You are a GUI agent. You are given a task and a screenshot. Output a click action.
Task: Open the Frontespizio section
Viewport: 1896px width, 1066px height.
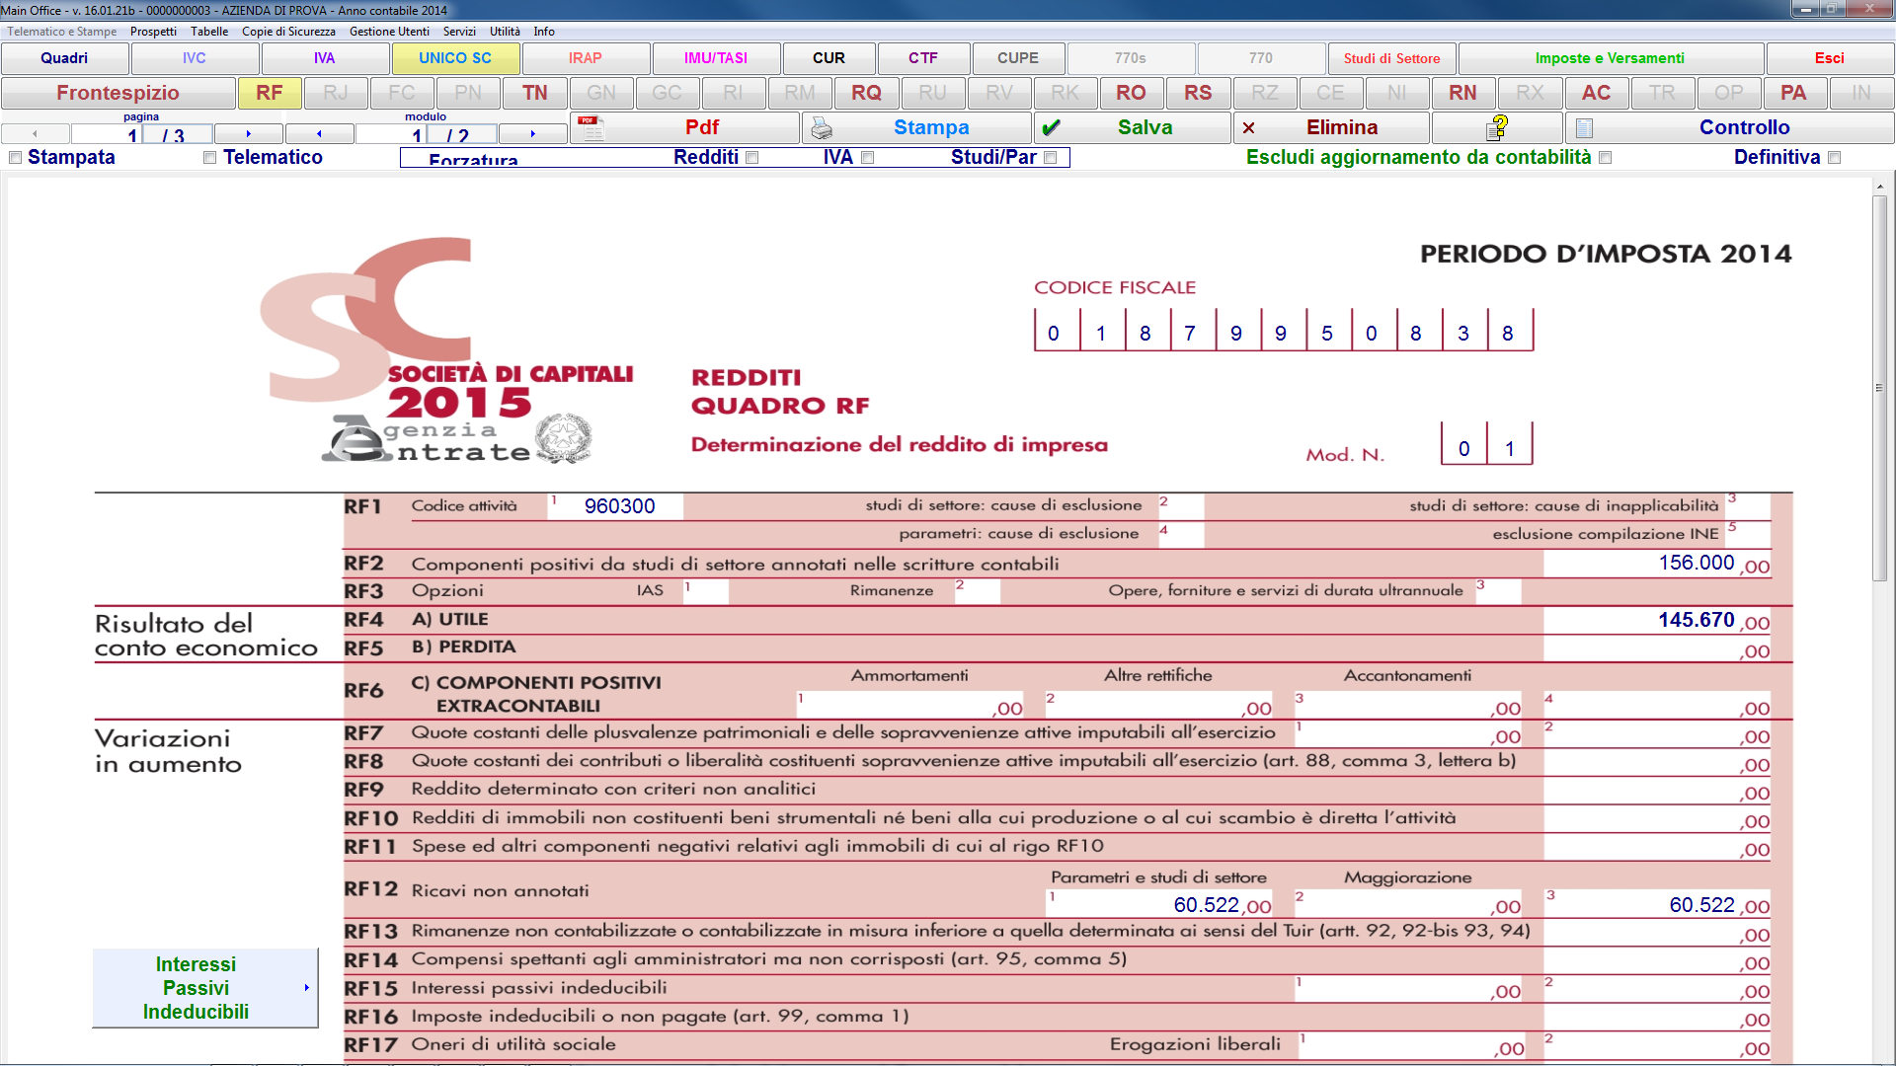[118, 93]
